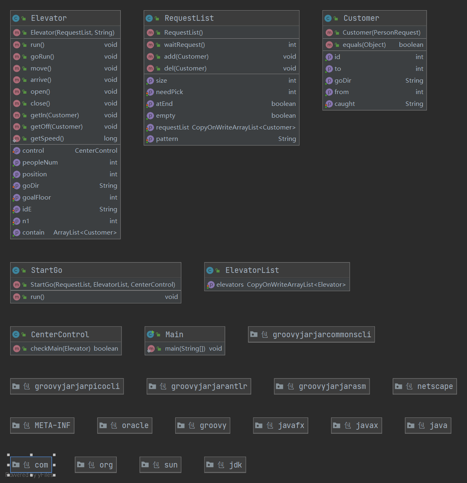Click the folder icon of groovyjarjarcommonscli package
The image size is (467, 483).
click(254, 334)
